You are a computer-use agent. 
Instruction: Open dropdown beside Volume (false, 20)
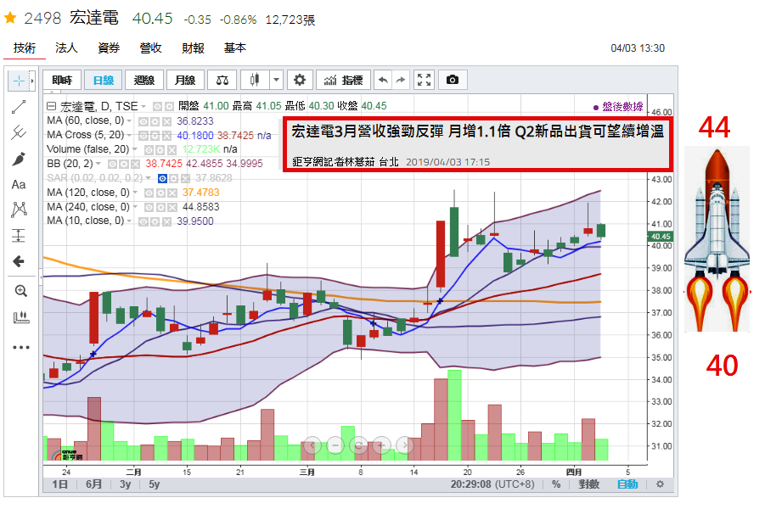point(135,149)
